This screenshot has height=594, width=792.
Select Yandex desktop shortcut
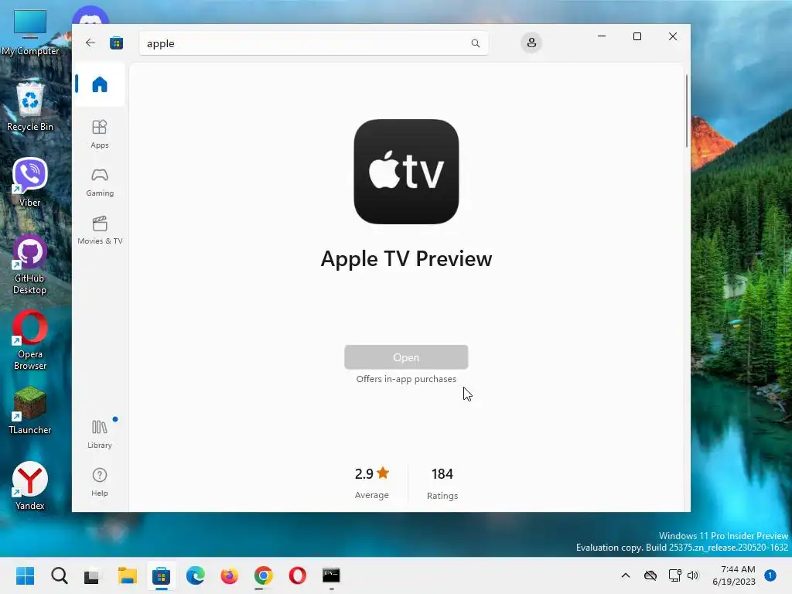[x=30, y=486]
